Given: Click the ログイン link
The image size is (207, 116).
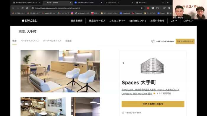Looking at the screenshot, I should 188,21.
